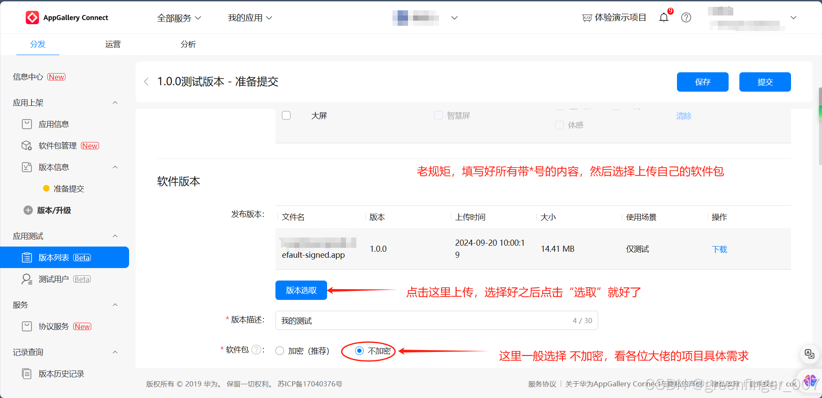
Task: Open 测试用户 Beta in the sidebar
Action: click(x=65, y=279)
